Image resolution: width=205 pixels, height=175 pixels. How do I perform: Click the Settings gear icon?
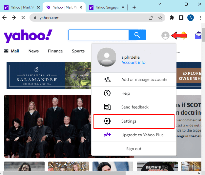click(107, 121)
